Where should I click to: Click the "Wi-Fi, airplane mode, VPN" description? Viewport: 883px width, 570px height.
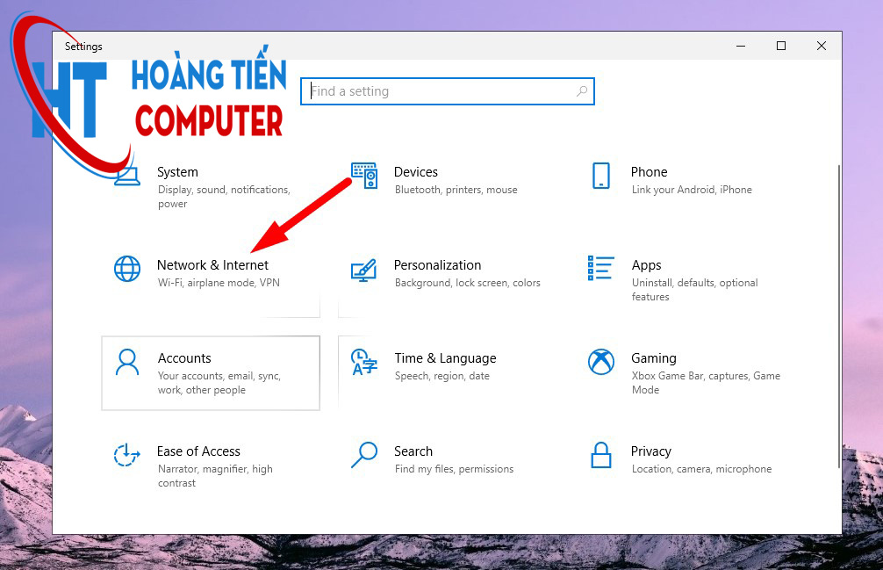point(219,283)
